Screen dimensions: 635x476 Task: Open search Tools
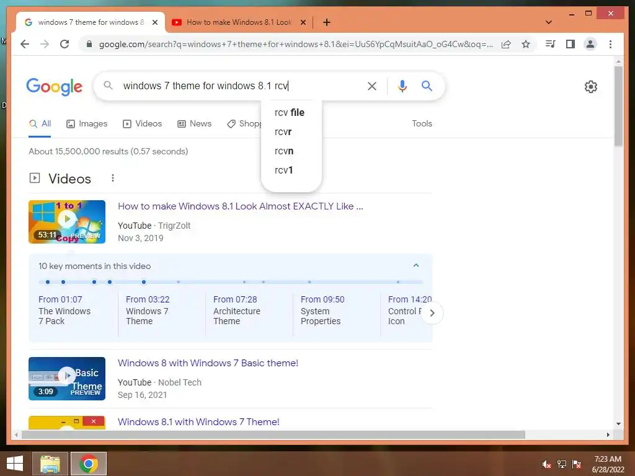pyautogui.click(x=422, y=124)
